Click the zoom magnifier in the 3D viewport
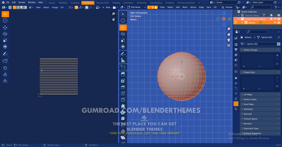Viewport: 282px width, 147px height. [x=229, y=29]
